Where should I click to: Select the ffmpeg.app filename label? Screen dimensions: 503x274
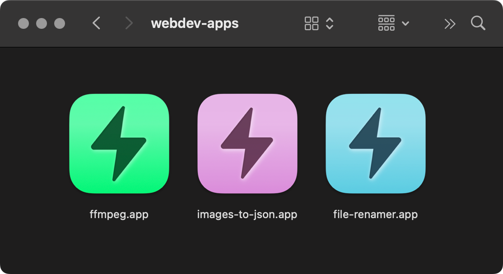(119, 215)
